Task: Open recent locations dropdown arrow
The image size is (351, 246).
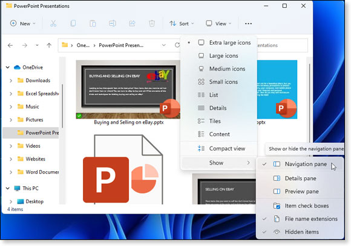Action: pyautogui.click(x=37, y=45)
